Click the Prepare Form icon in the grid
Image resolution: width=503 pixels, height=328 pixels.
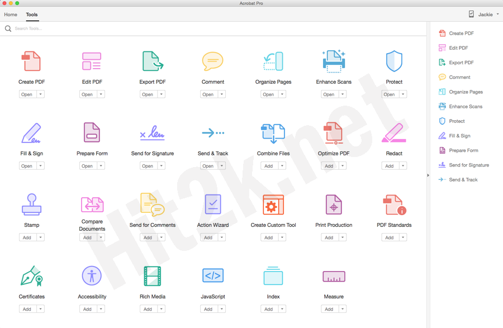pos(92,132)
